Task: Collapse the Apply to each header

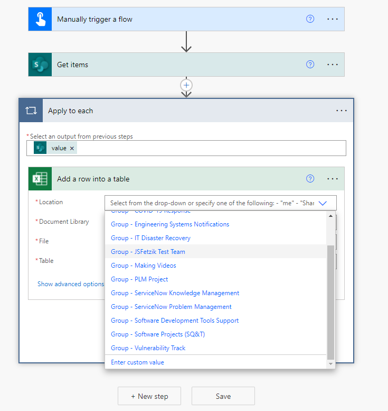Action: 186,111
